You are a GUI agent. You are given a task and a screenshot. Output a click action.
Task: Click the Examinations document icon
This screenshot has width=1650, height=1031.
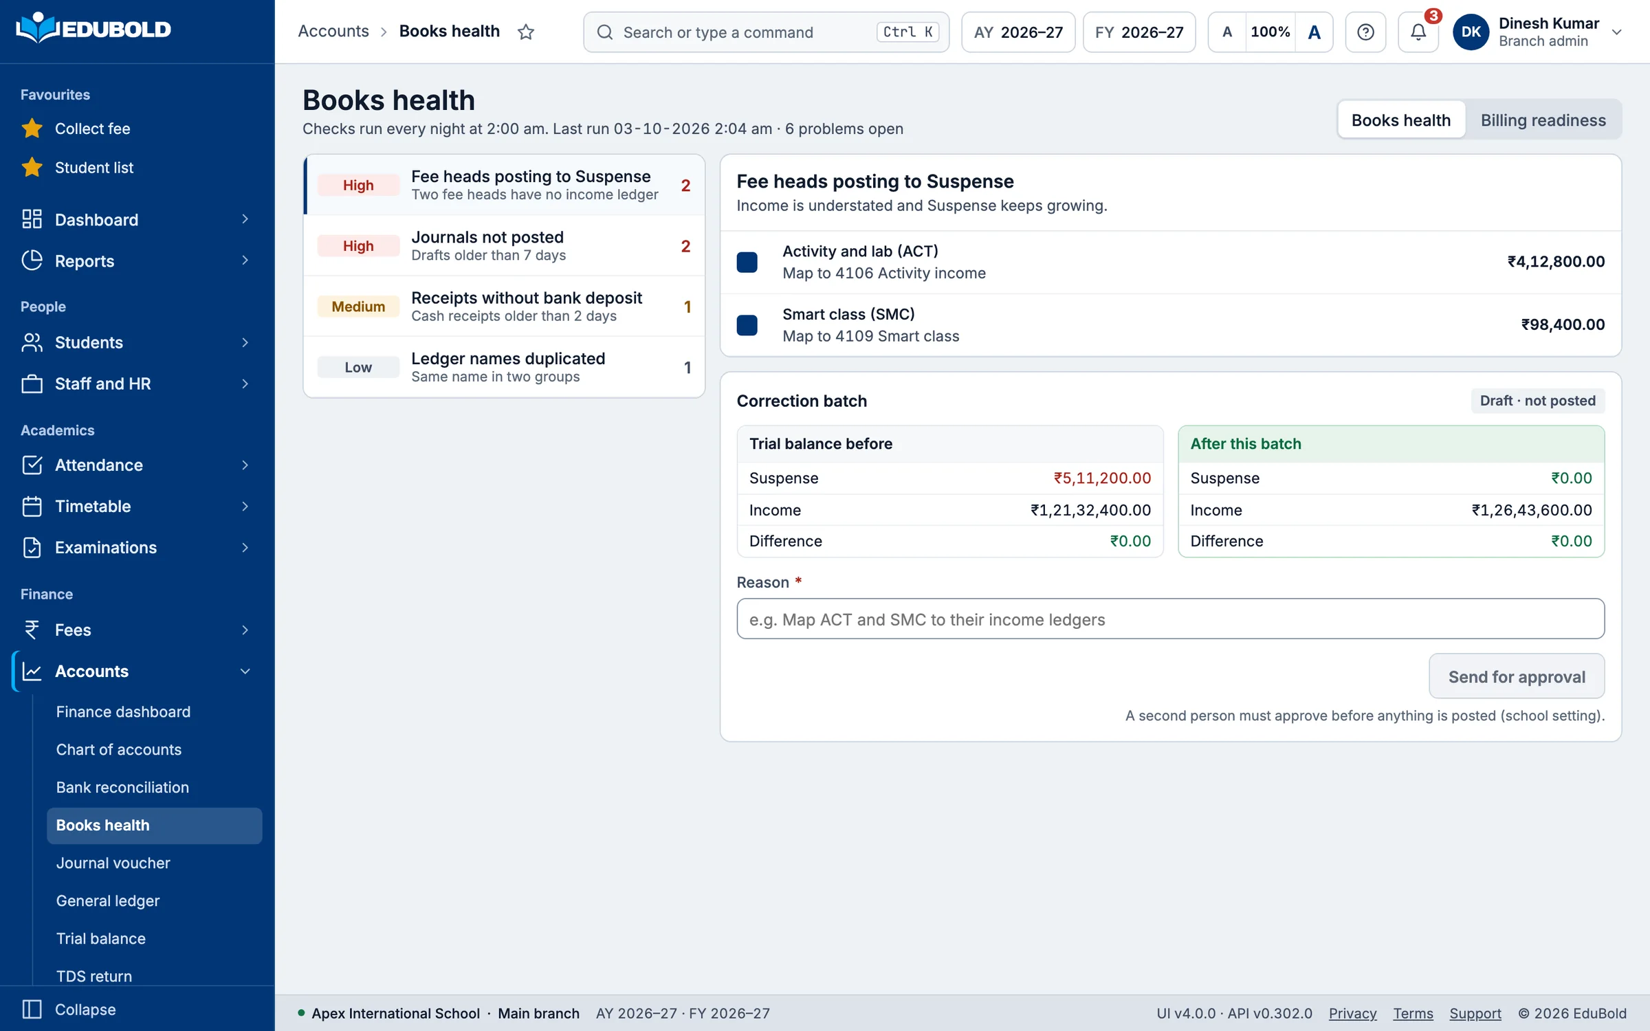[x=32, y=548]
